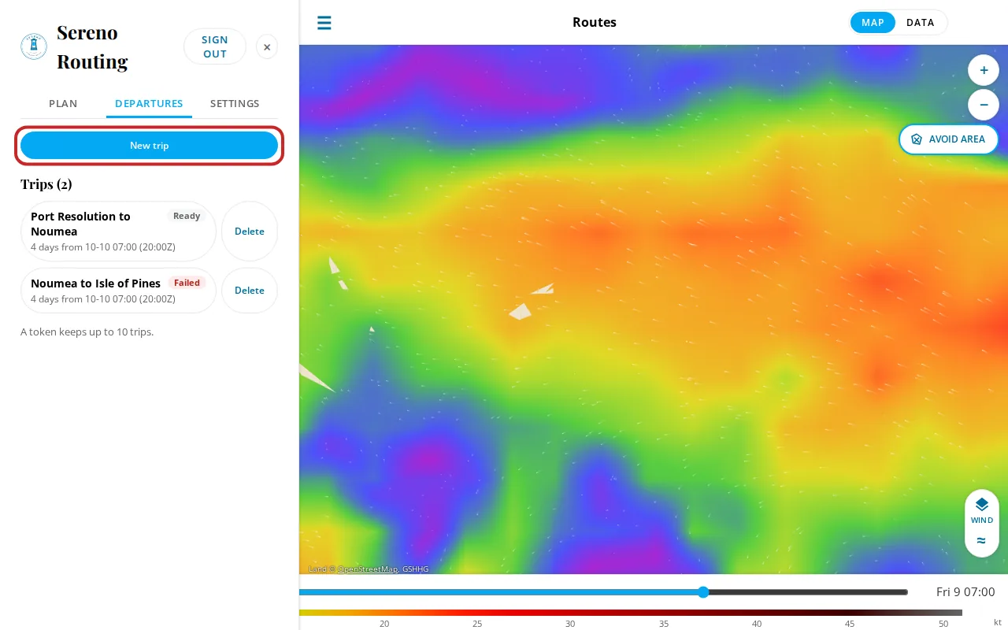This screenshot has height=630, width=1008.
Task: Open the OpenStreetMap attribution link
Action: tap(368, 569)
